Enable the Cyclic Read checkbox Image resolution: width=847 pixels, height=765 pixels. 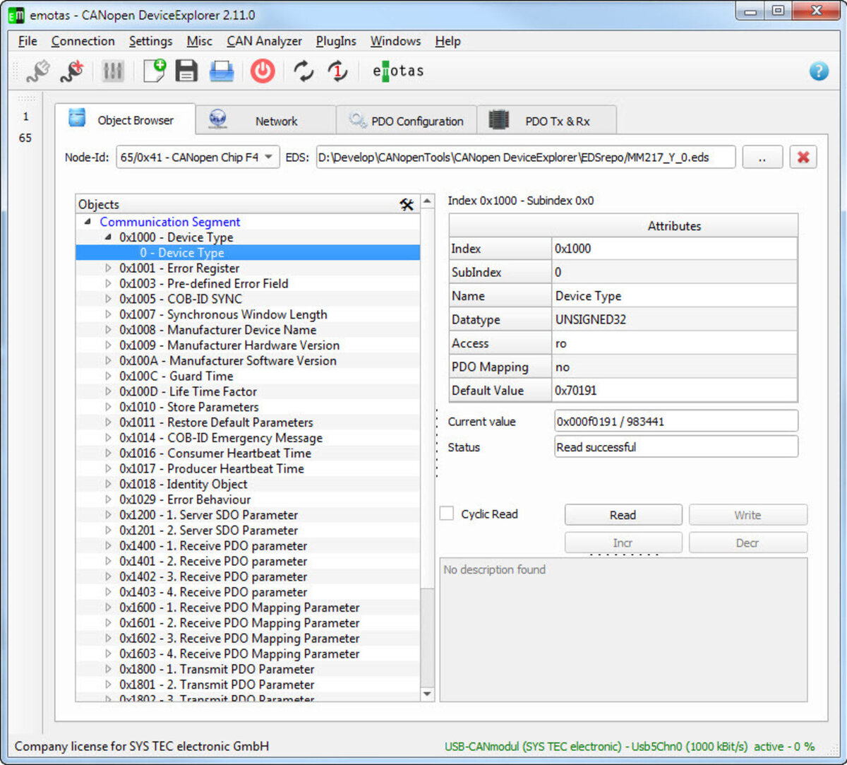click(446, 514)
